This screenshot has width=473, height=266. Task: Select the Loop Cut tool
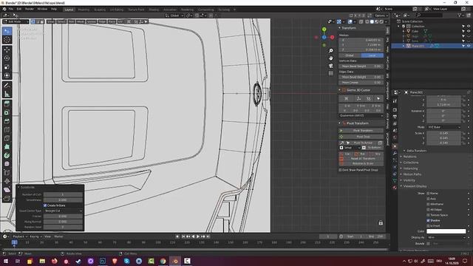click(7, 130)
